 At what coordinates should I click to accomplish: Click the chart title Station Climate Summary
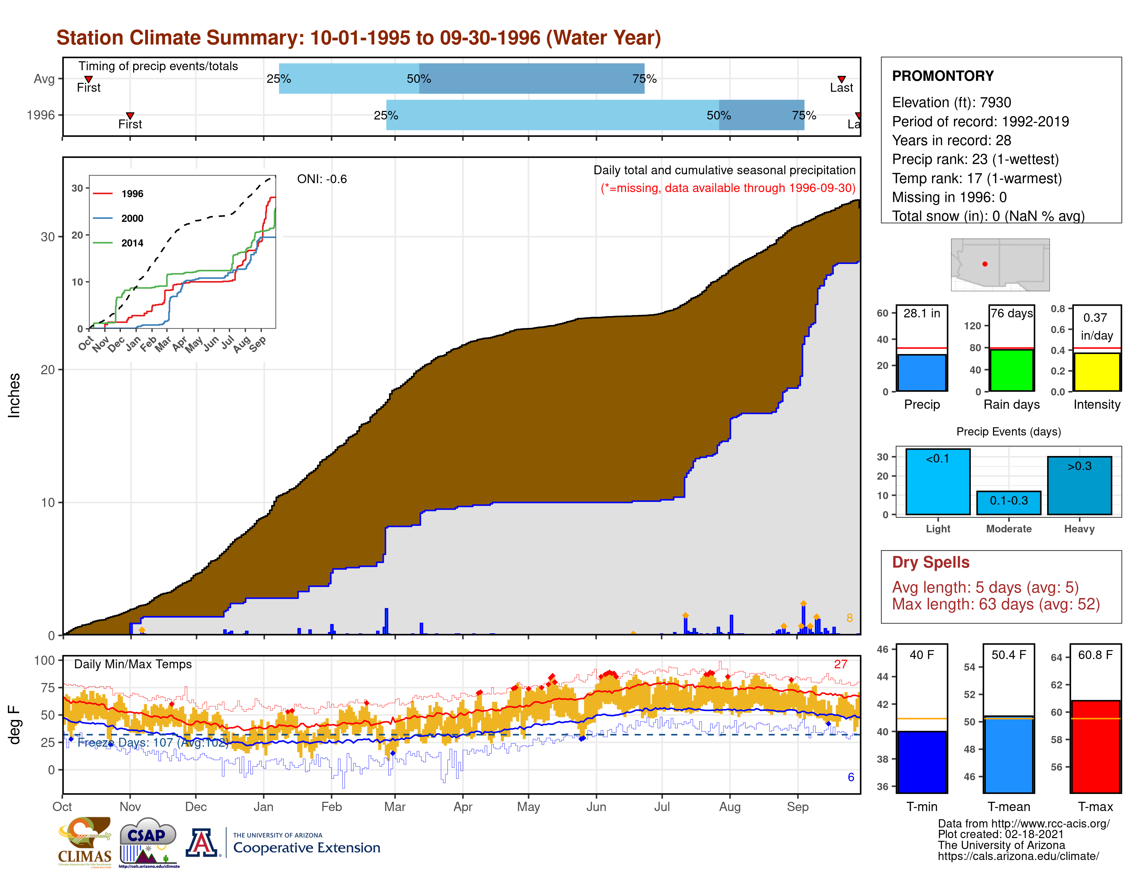359,38
